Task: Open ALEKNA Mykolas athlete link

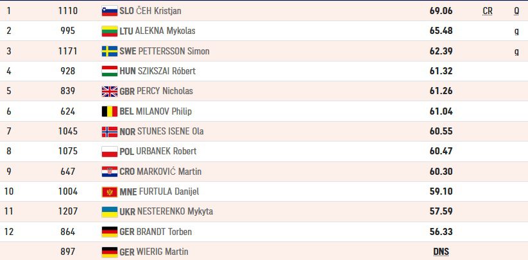Action: point(165,31)
